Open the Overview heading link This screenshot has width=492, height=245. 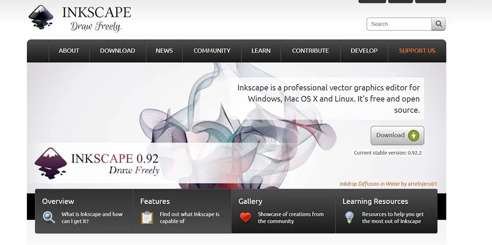click(58, 201)
